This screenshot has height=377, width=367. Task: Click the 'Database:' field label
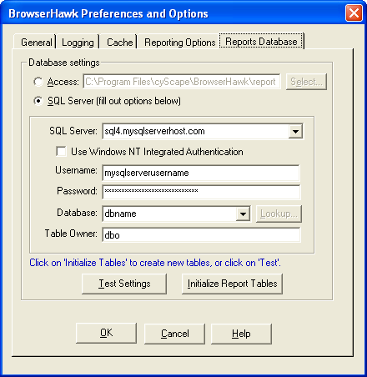[77, 213]
